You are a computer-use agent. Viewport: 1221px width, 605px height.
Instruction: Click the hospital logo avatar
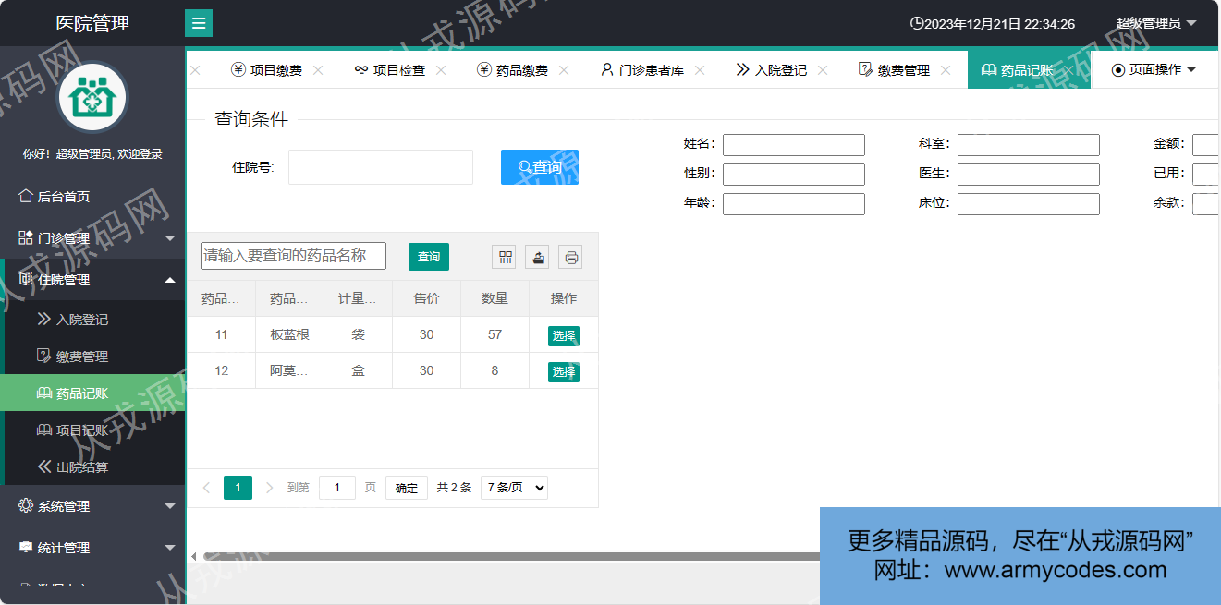92,97
